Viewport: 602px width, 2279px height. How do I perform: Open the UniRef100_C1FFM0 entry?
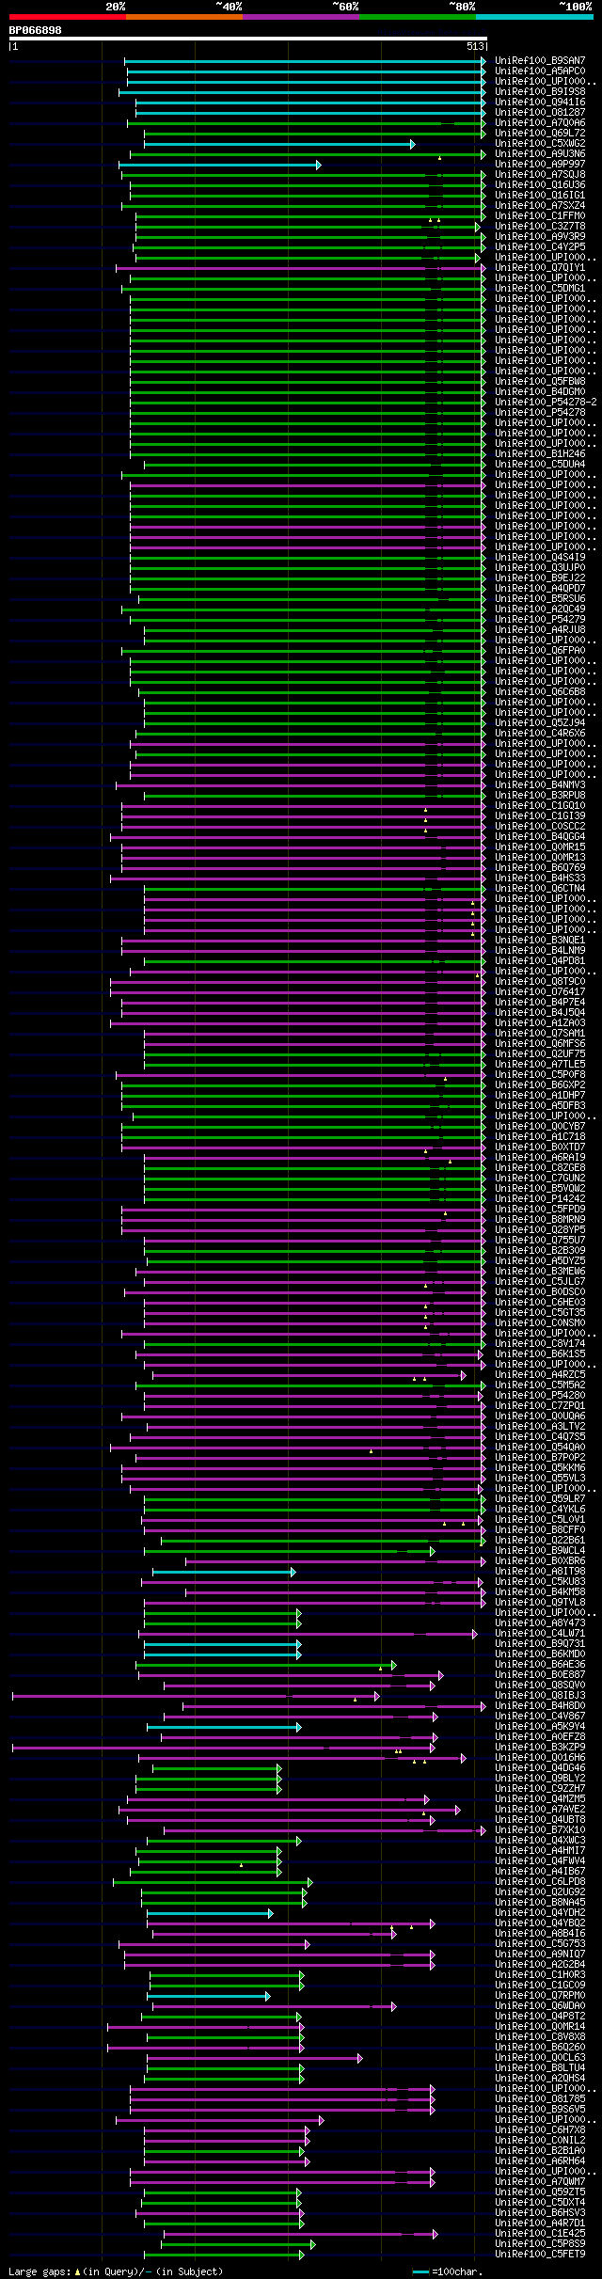point(540,216)
